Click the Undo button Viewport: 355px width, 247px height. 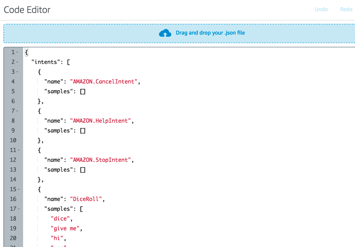pyautogui.click(x=321, y=9)
